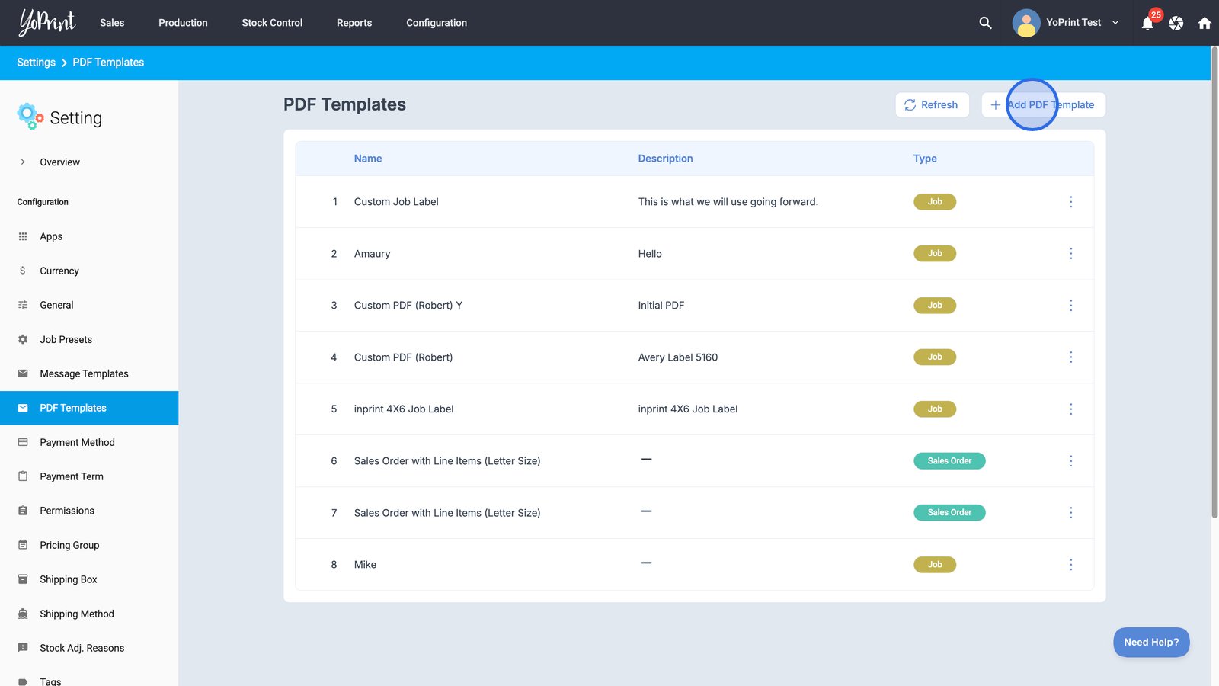1219x686 pixels.
Task: Expand the Overview chevron in sidebar
Action: (x=23, y=162)
